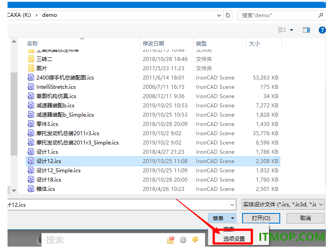Click the 减速器装配b.ics file icon
The image size is (329, 247).
tap(31, 106)
